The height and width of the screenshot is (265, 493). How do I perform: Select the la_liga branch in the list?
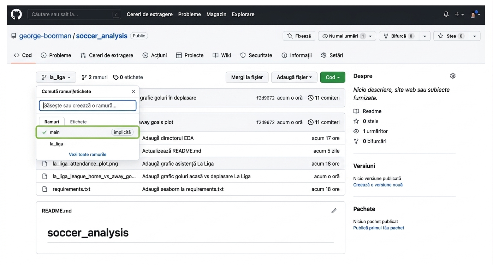click(88, 144)
